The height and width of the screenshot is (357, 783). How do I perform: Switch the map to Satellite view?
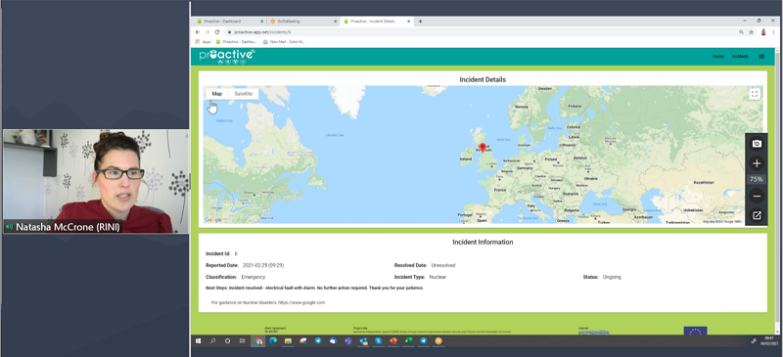[x=244, y=93]
